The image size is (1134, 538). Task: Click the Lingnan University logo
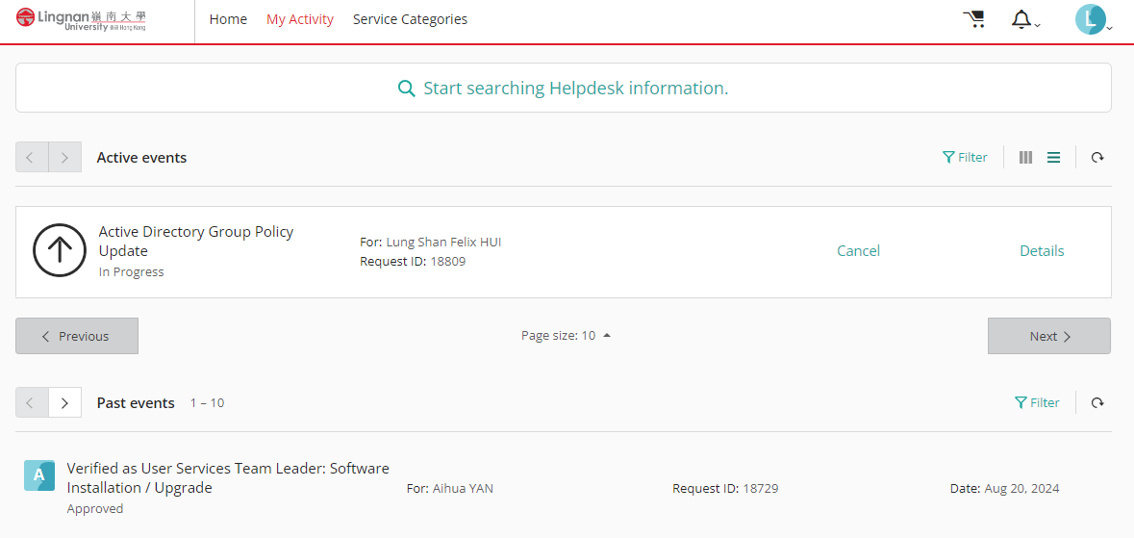pos(81,19)
